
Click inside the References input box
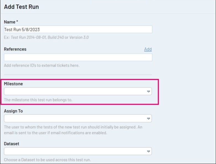coord(78,57)
